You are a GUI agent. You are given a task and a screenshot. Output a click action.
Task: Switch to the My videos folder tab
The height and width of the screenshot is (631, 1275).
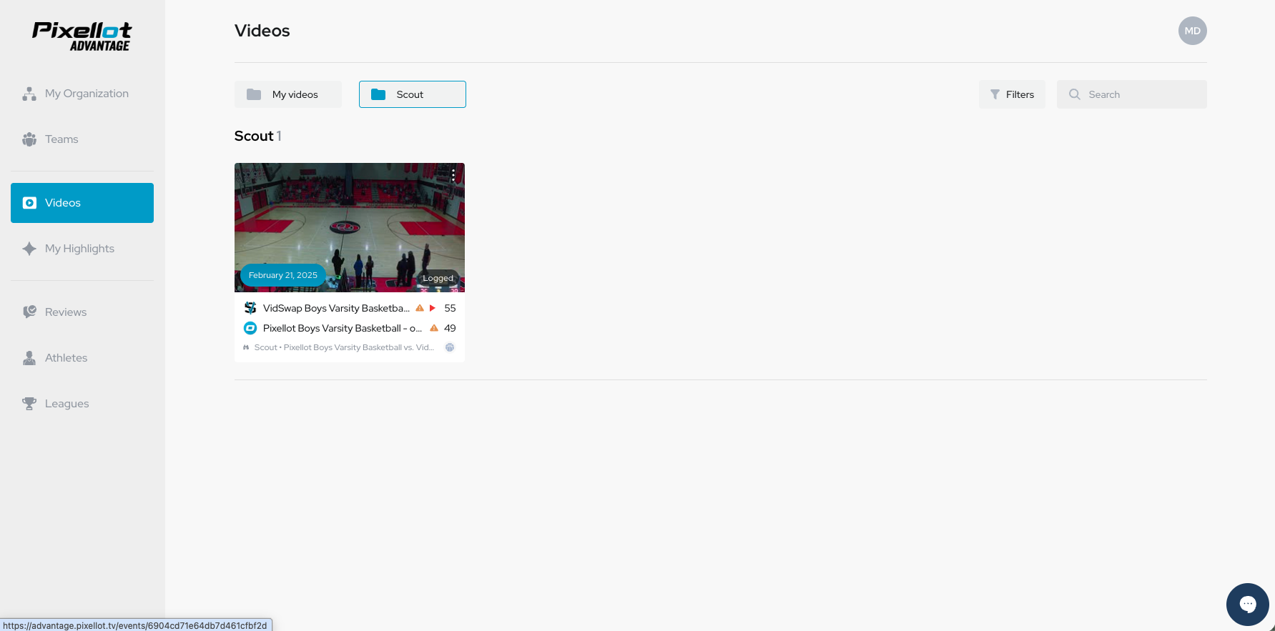click(288, 94)
